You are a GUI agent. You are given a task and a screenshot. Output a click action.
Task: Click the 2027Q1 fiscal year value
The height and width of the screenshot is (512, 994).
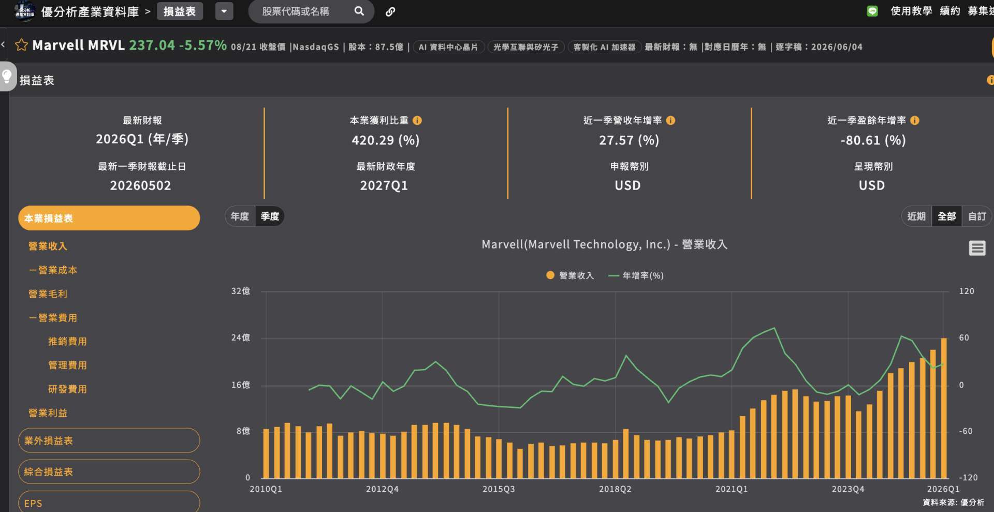pos(384,185)
